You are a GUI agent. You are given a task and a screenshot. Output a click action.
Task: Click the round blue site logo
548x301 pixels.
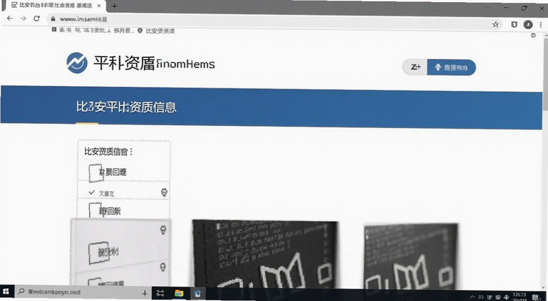[x=77, y=63]
